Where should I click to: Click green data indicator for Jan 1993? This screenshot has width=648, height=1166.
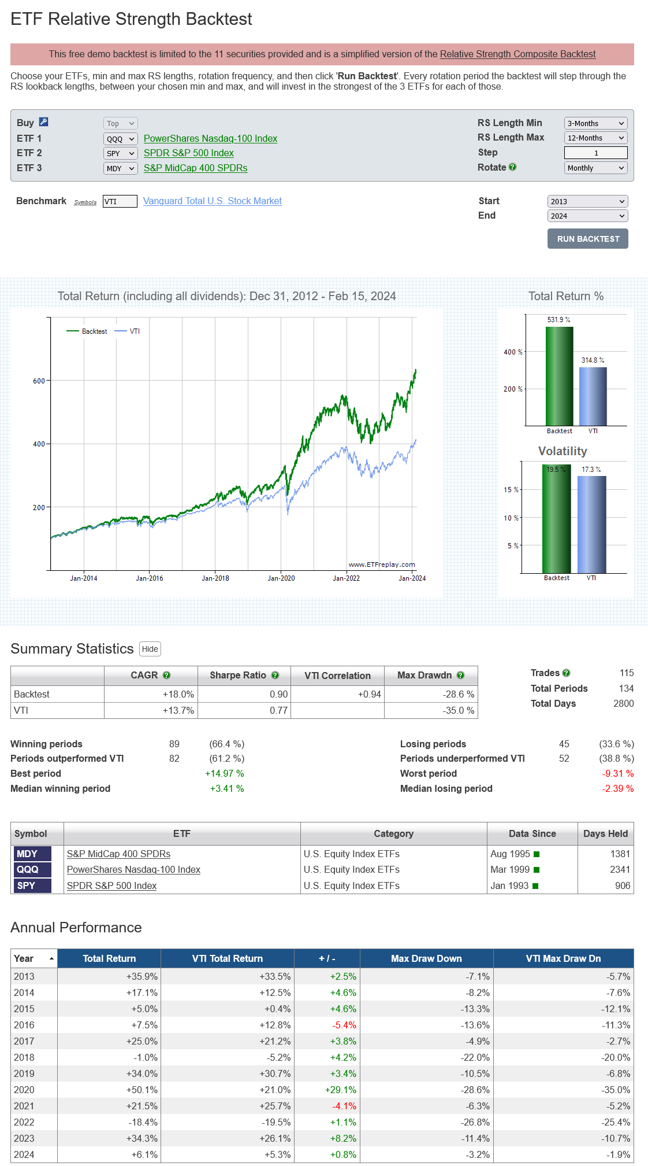[x=535, y=886]
